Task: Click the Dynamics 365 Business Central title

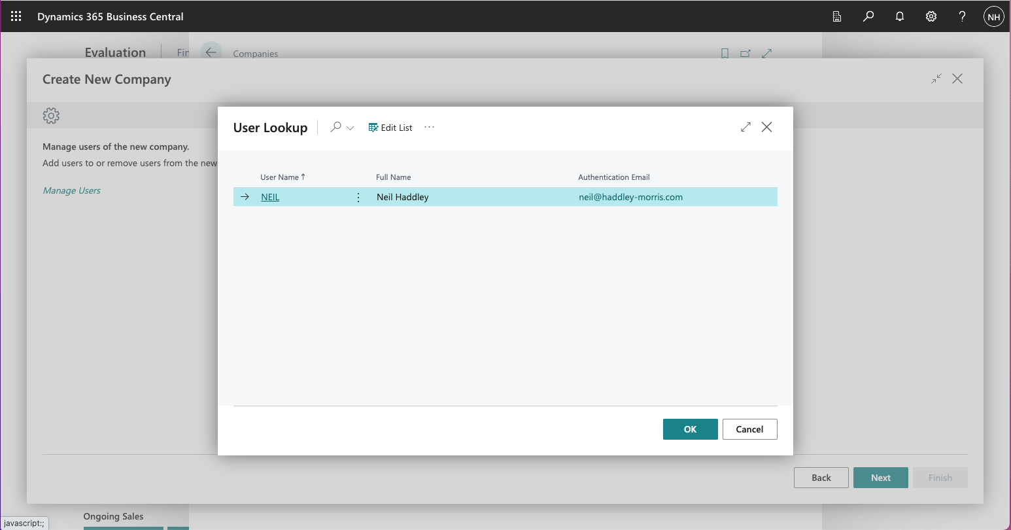Action: 111,16
